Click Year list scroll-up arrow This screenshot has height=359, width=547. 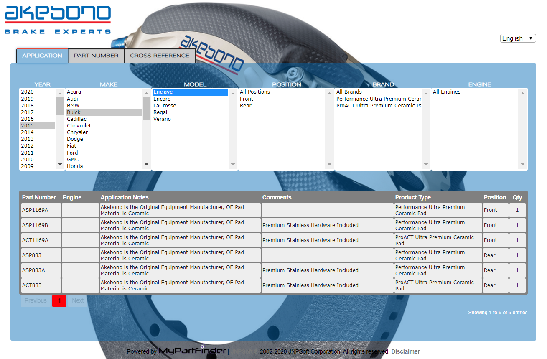click(60, 94)
